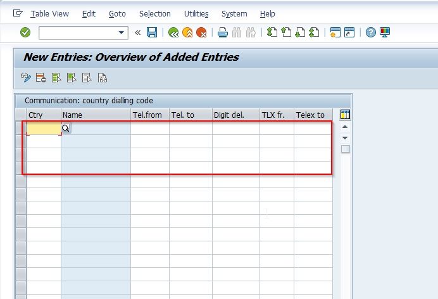The height and width of the screenshot is (299, 438).
Task: Click the Delete row icon
Action: click(41, 78)
